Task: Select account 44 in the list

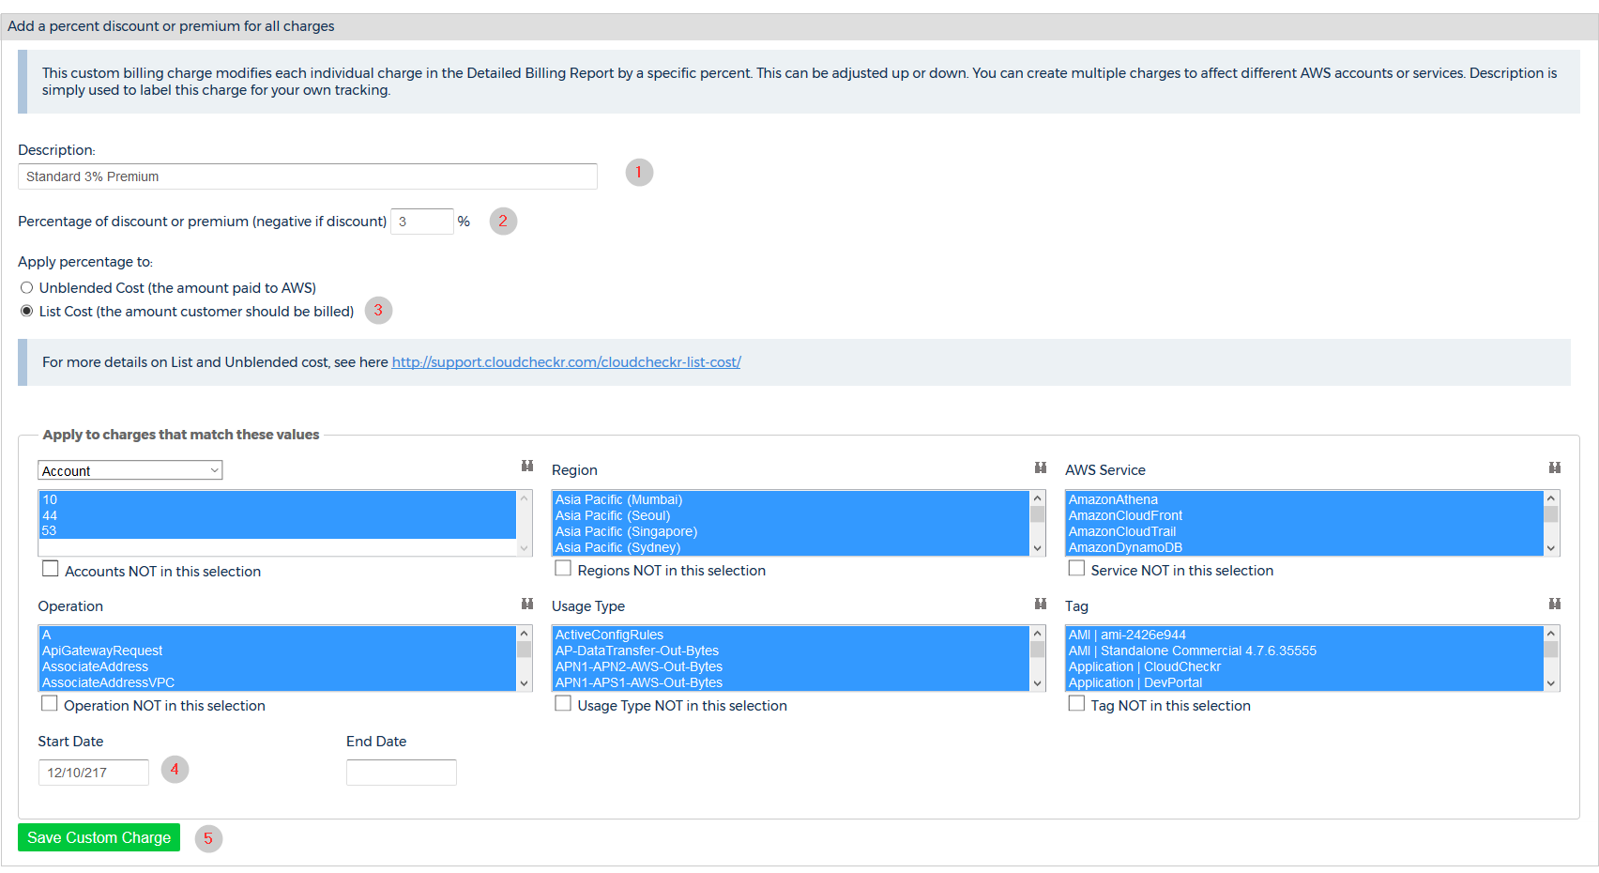Action: (278, 515)
